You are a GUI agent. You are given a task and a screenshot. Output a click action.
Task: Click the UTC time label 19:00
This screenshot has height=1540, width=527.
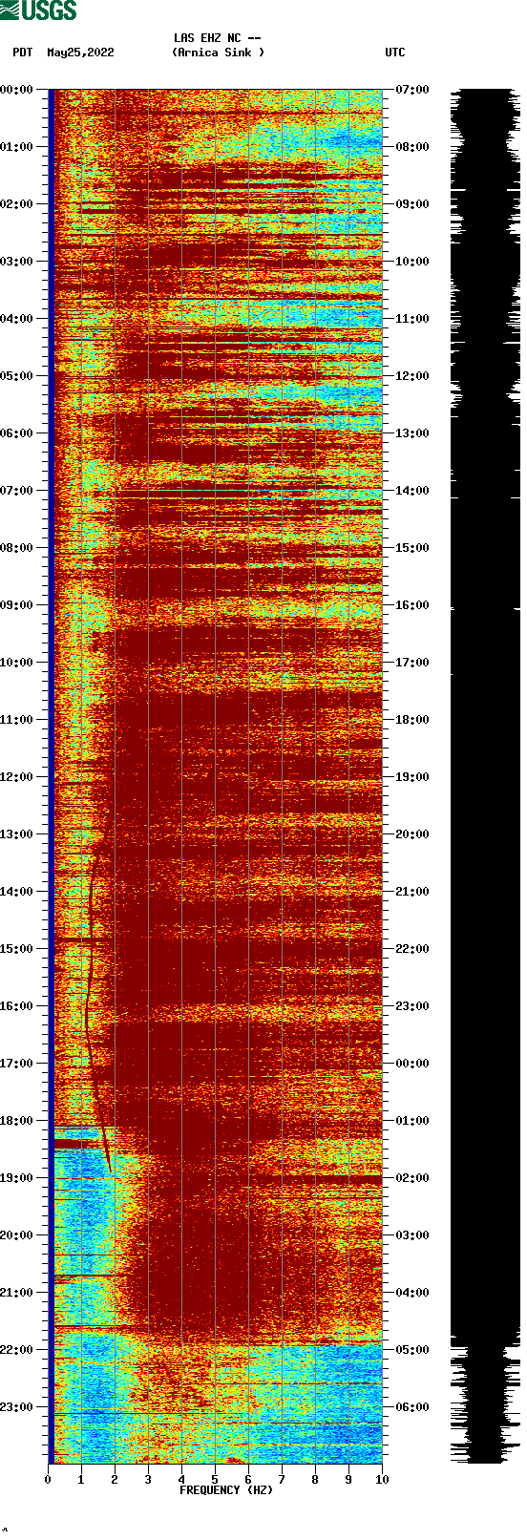[x=412, y=777]
